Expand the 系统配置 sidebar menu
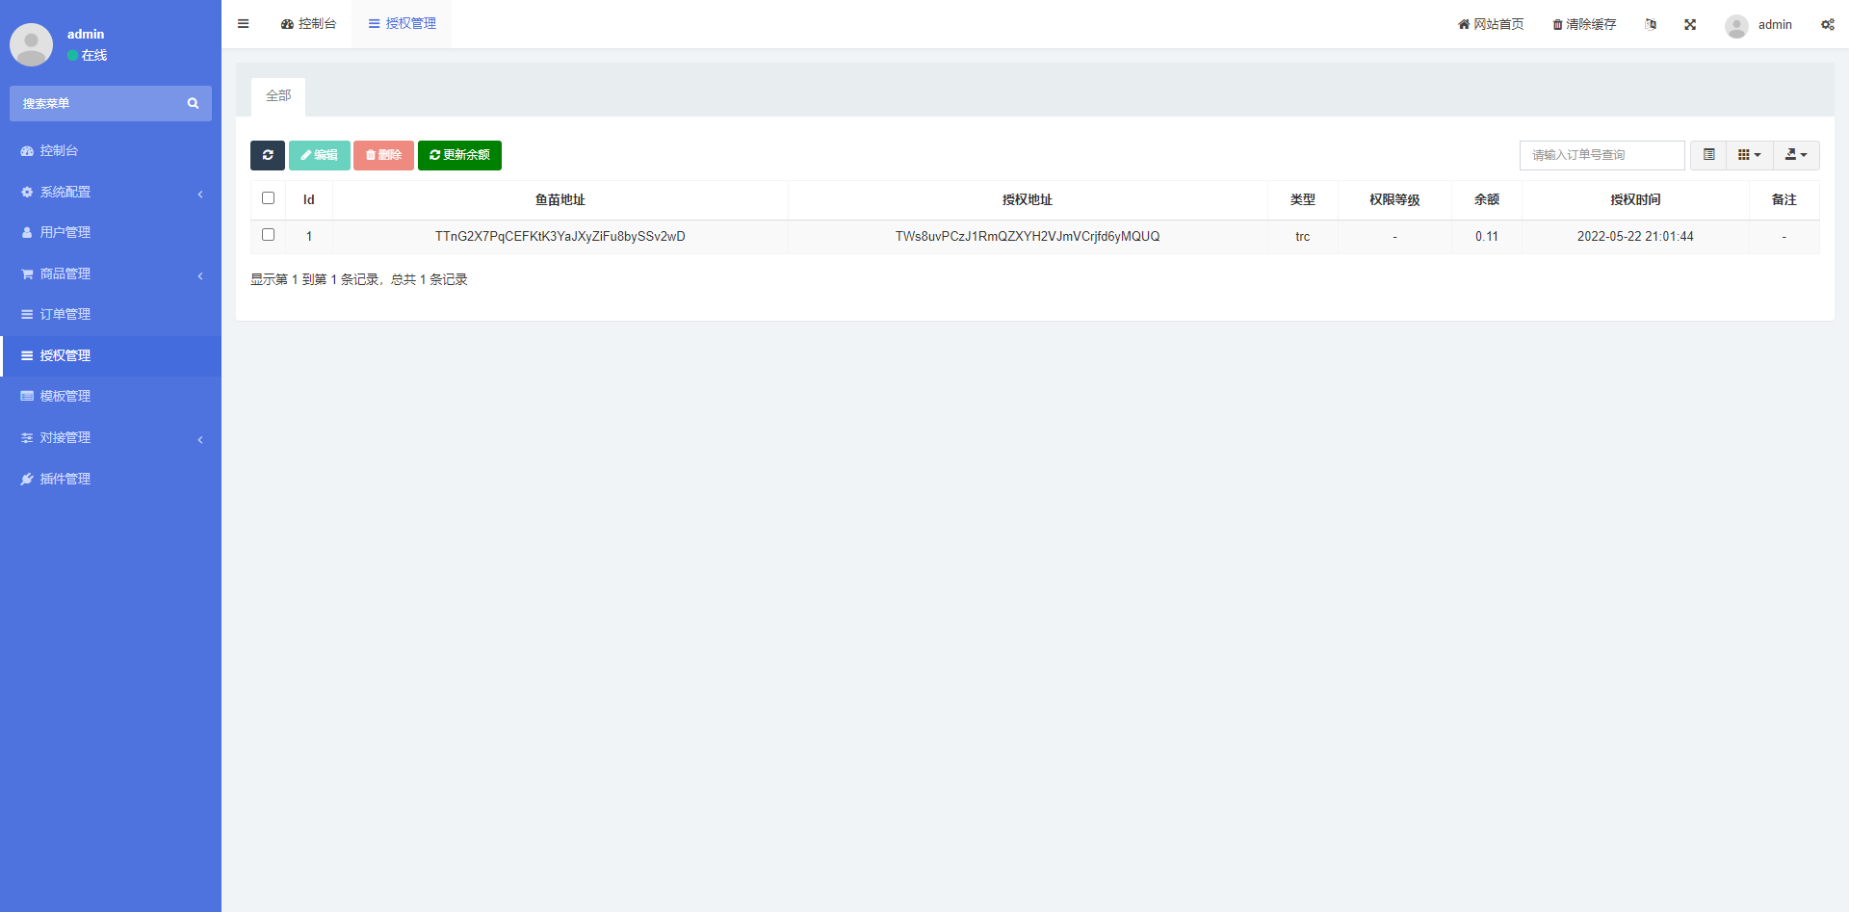This screenshot has height=912, width=1849. (111, 193)
